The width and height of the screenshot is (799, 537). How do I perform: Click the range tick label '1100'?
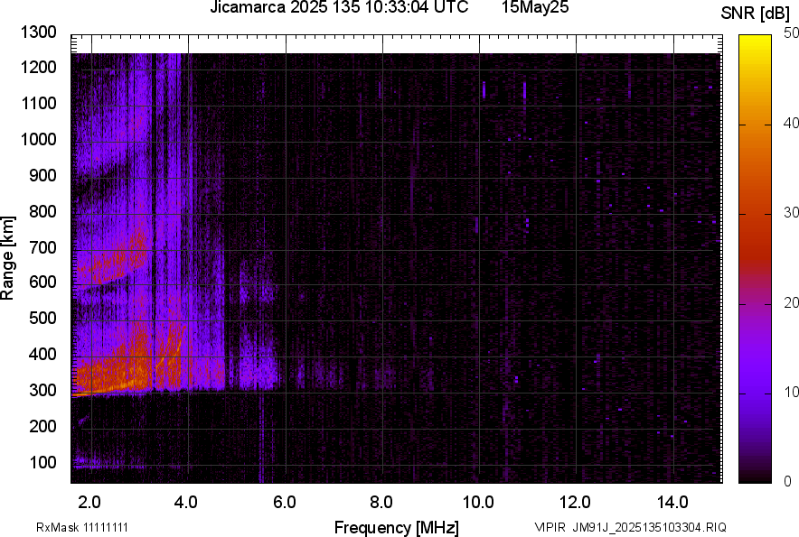click(39, 103)
